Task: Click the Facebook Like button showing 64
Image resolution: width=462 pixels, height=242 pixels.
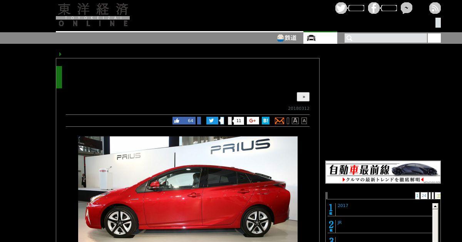Action: pyautogui.click(x=184, y=121)
